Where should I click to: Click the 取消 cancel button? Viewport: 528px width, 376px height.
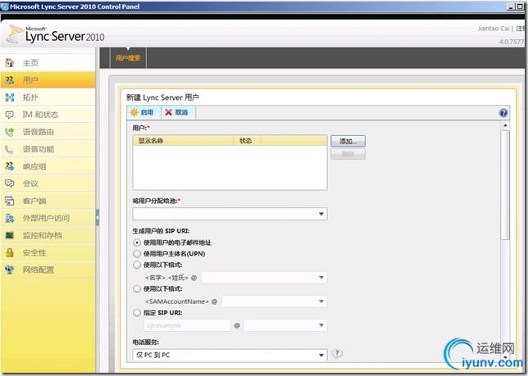177,112
